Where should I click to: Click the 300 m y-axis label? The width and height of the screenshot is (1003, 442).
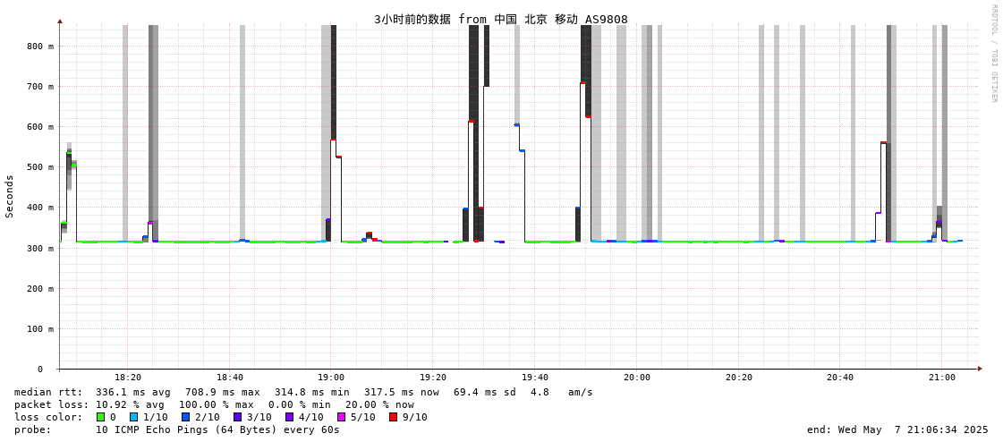[40, 248]
